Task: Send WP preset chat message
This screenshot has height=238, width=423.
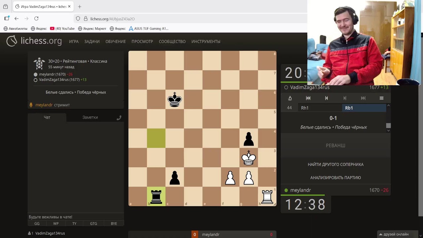Action: coord(56,223)
